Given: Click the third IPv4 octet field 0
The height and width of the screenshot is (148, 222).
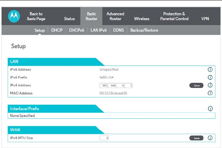Looking at the screenshot, I should (x=120, y=86).
